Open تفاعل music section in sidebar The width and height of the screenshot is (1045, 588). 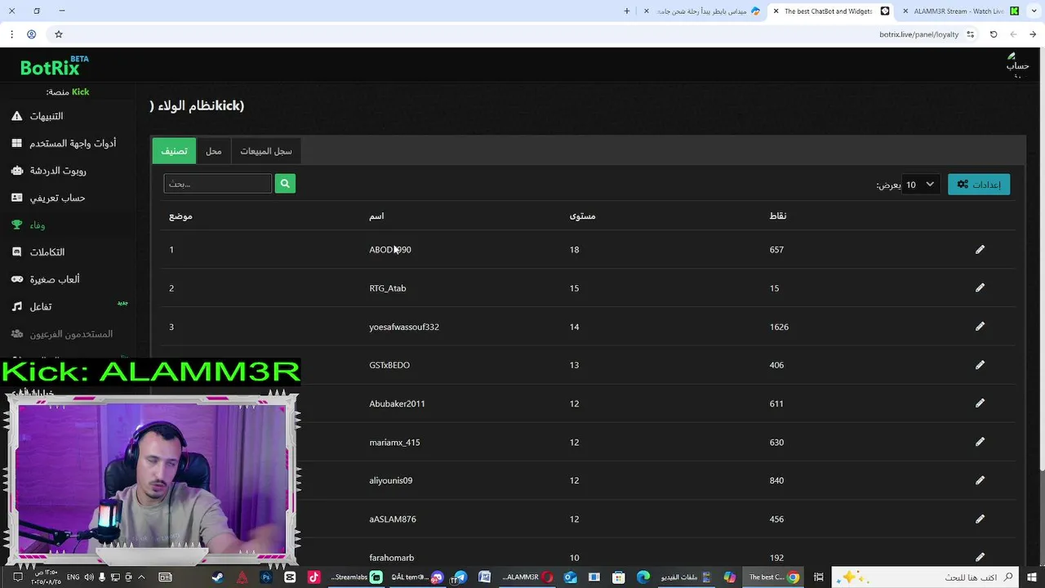41,306
